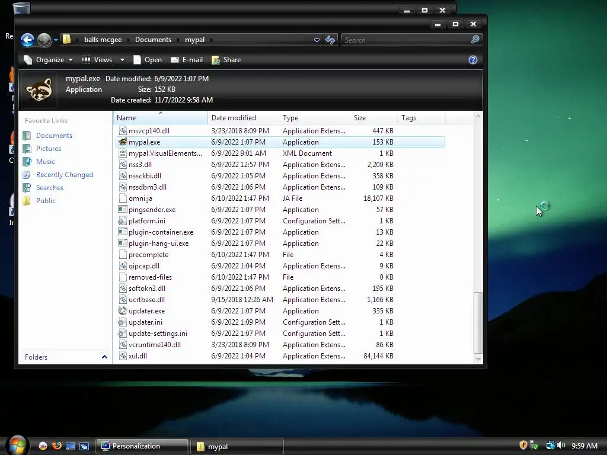Select the file named qipcap.dll
The width and height of the screenshot is (607, 455).
[x=143, y=266]
